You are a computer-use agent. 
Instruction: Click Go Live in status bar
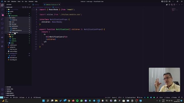[140, 97]
